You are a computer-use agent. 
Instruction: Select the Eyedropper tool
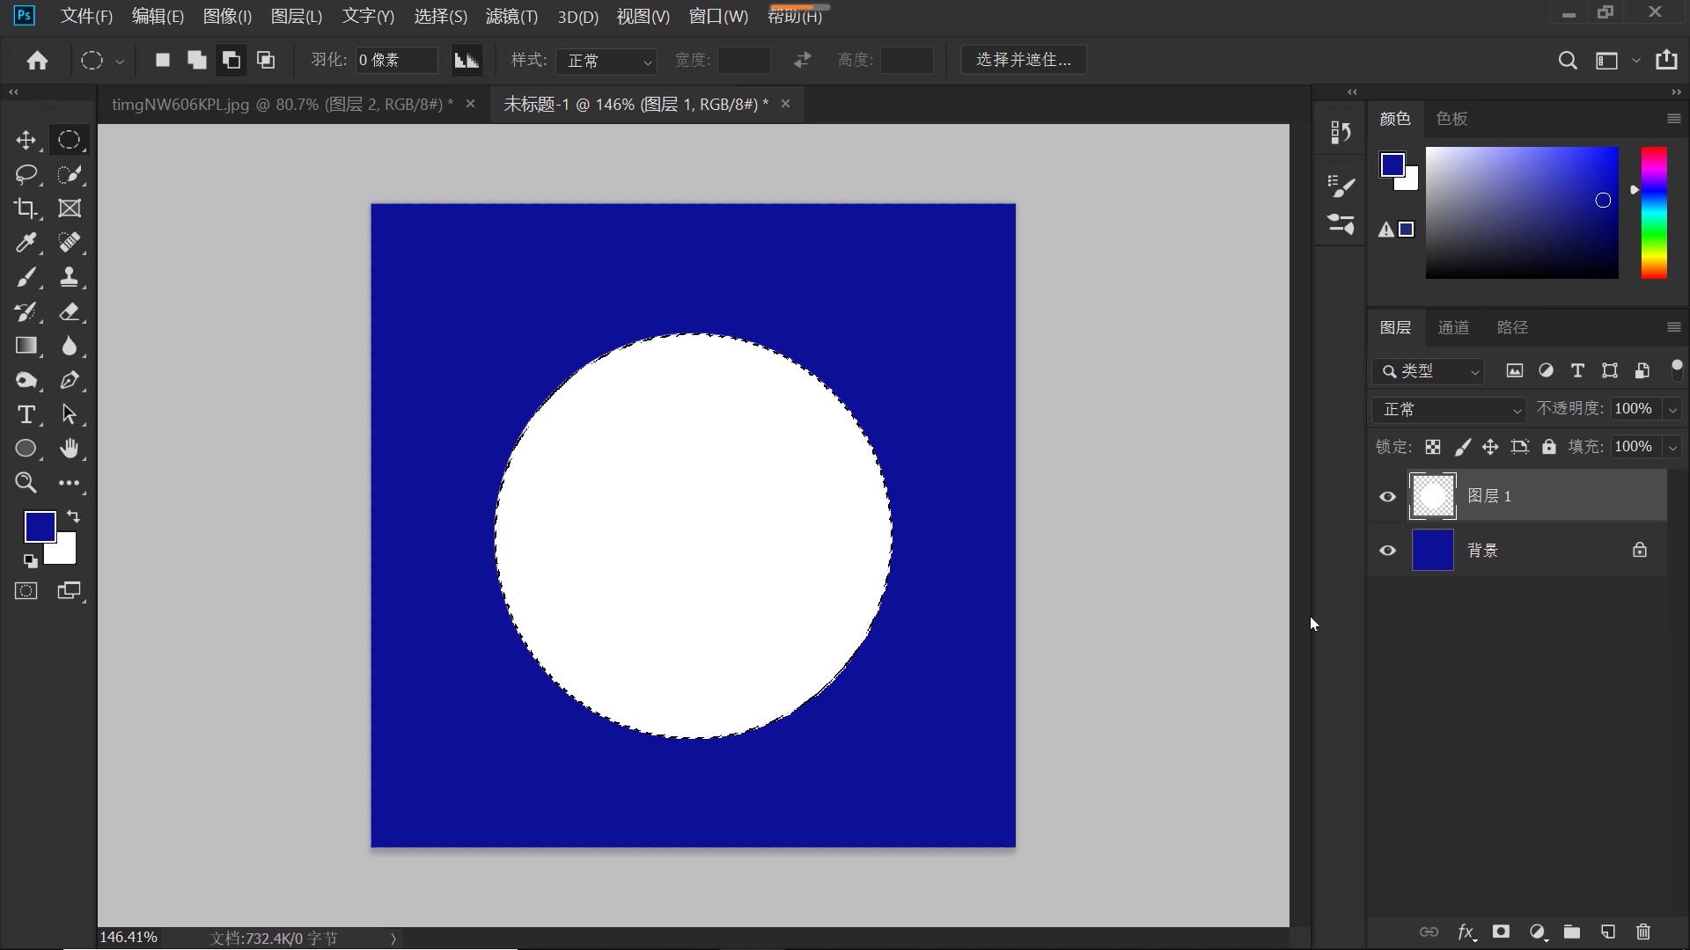[x=26, y=243]
